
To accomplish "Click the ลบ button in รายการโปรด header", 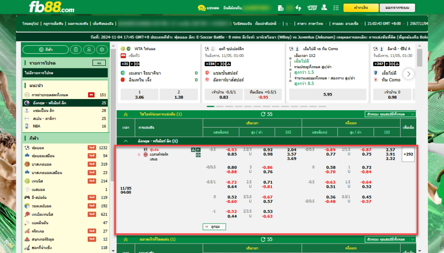I will click(x=99, y=63).
